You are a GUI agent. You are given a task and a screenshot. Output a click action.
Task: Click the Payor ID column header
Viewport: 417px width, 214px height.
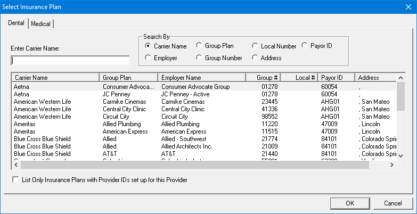point(336,78)
